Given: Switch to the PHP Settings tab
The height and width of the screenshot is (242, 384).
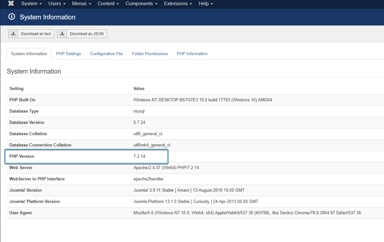Looking at the screenshot, I should coord(68,54).
